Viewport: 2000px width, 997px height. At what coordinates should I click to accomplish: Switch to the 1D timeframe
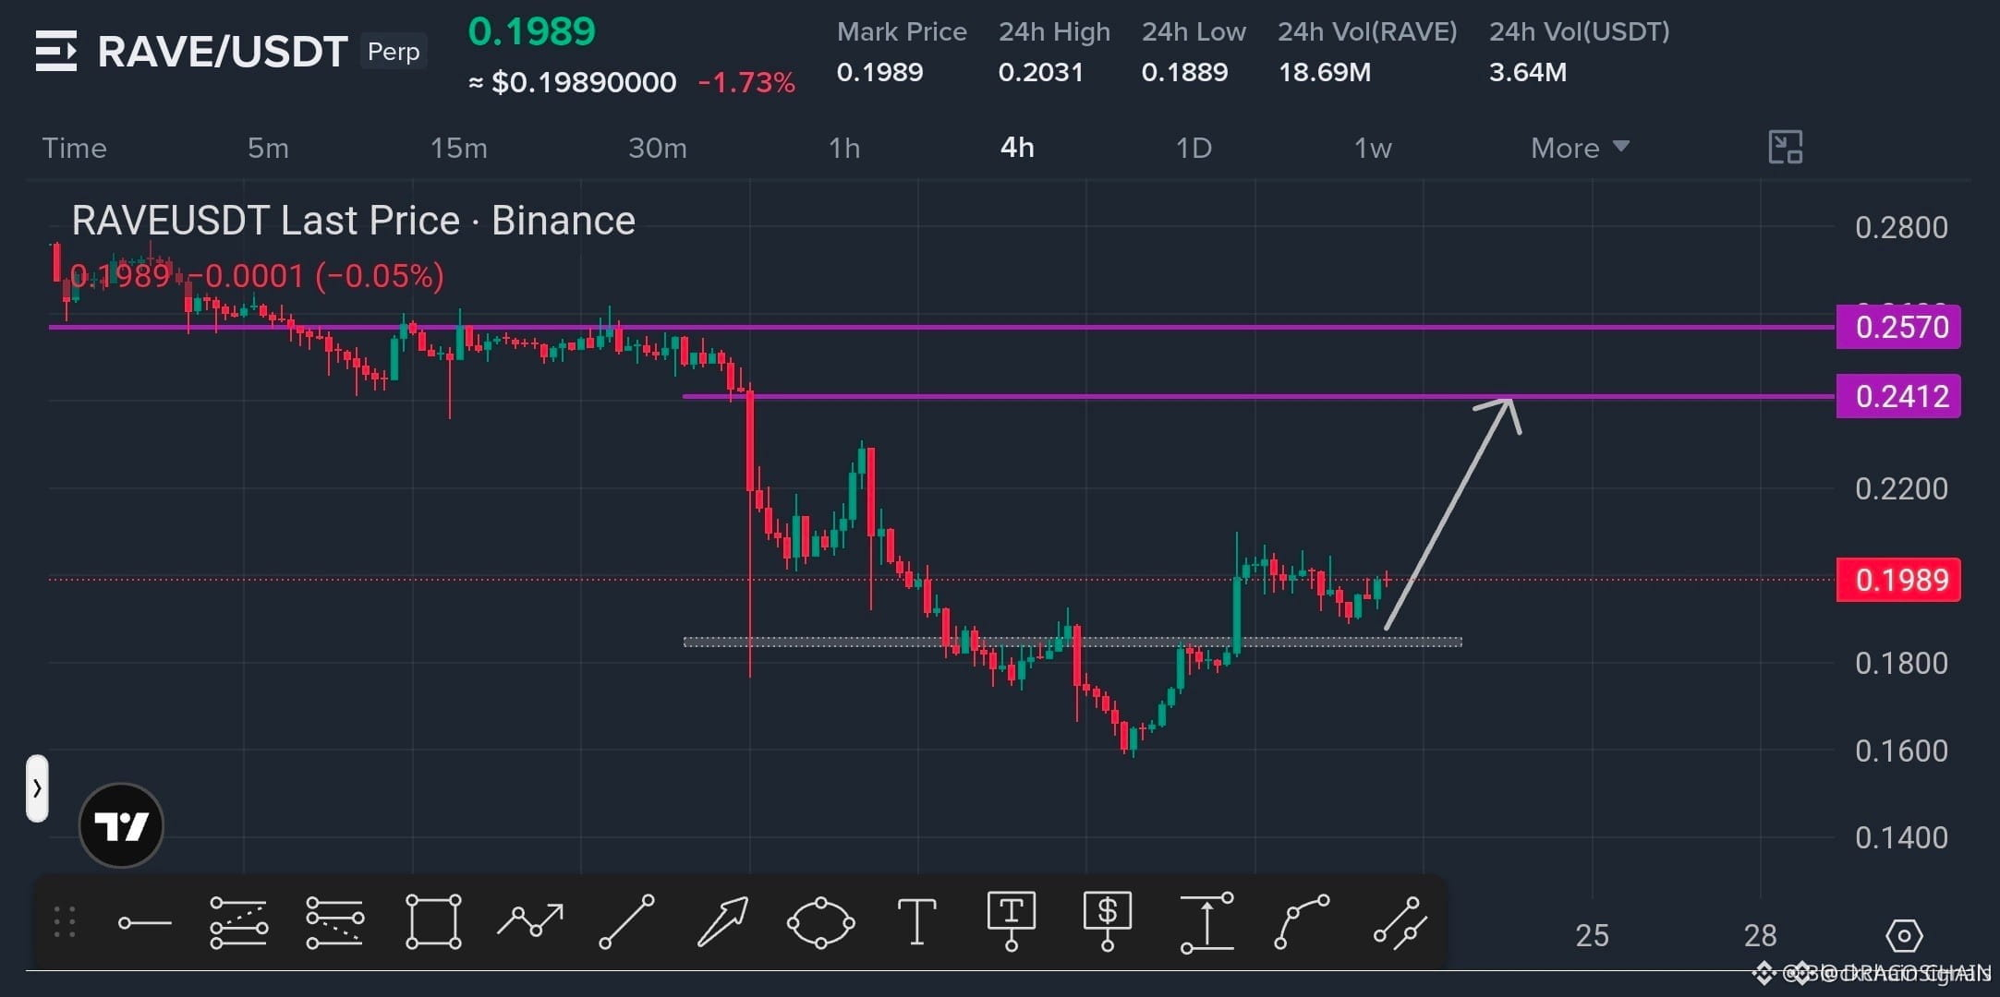[1194, 148]
